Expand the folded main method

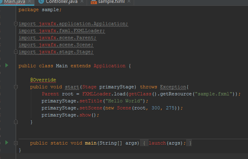point(16,143)
